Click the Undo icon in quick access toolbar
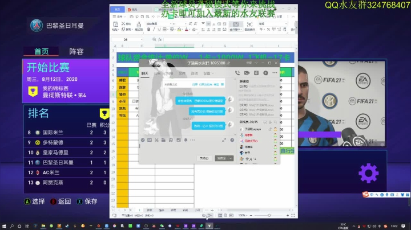Image resolution: width=411 pixels, height=230 pixels. tap(153, 17)
